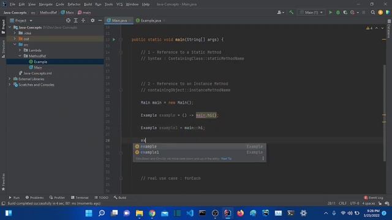Image resolution: width=392 pixels, height=220 pixels.
Task: Open Firefox from the taskbar
Action: click(x=240, y=213)
